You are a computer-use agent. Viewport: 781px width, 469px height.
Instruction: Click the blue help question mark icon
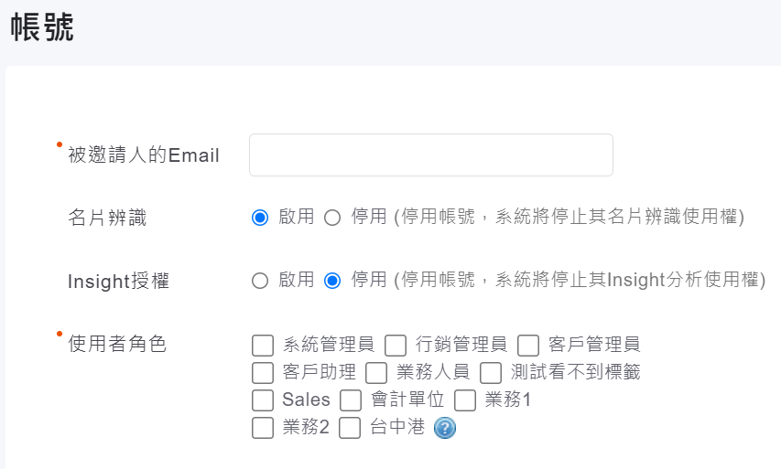click(x=445, y=428)
